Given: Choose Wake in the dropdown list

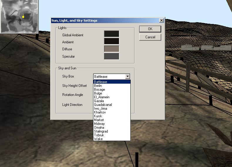Looking at the screenshot, I should coord(112,139).
